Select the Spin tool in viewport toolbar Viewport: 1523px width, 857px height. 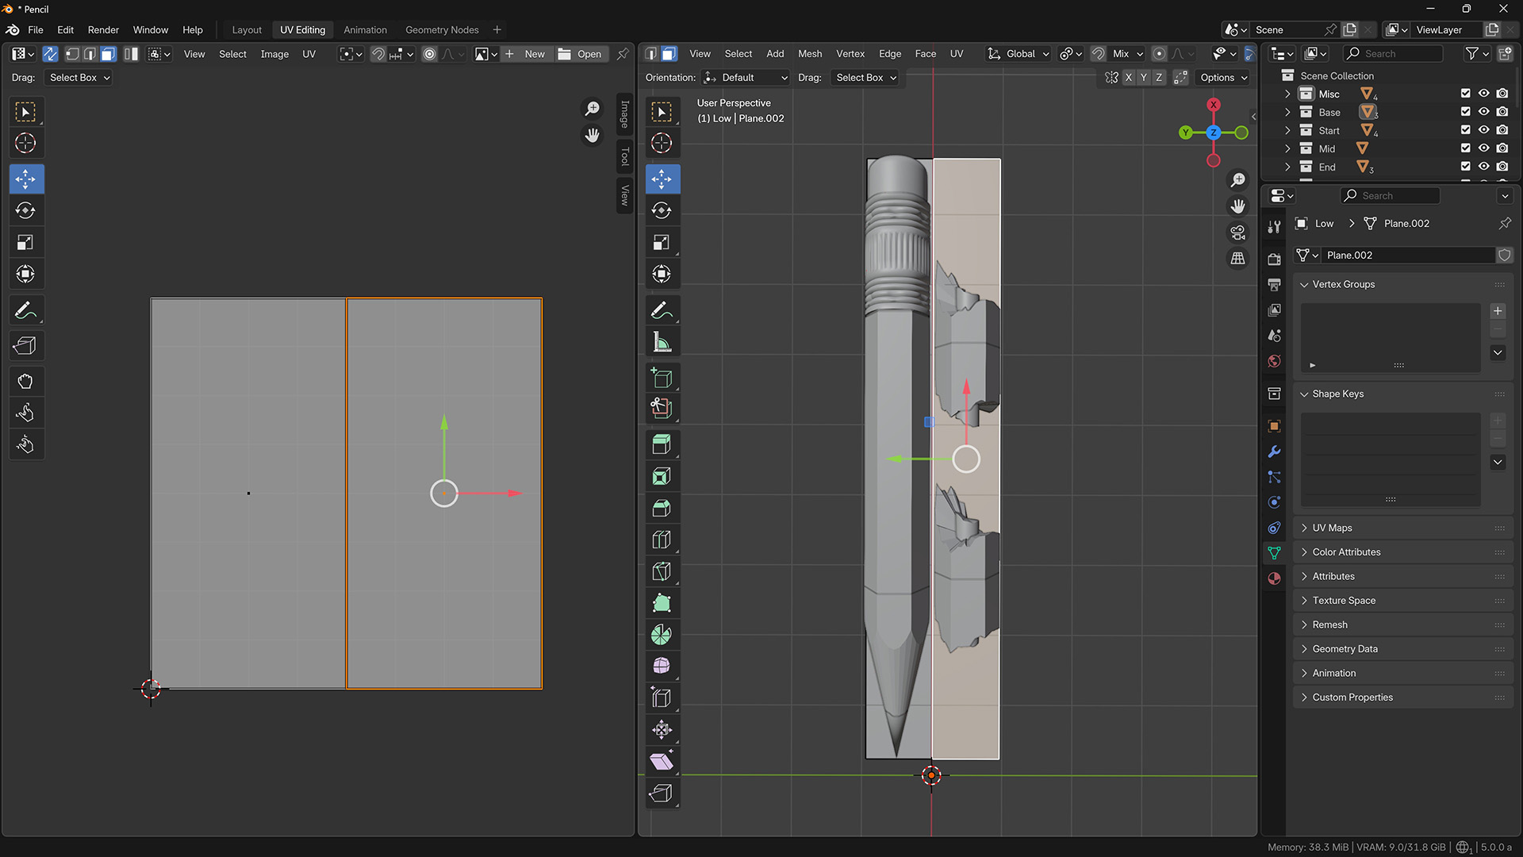661,635
